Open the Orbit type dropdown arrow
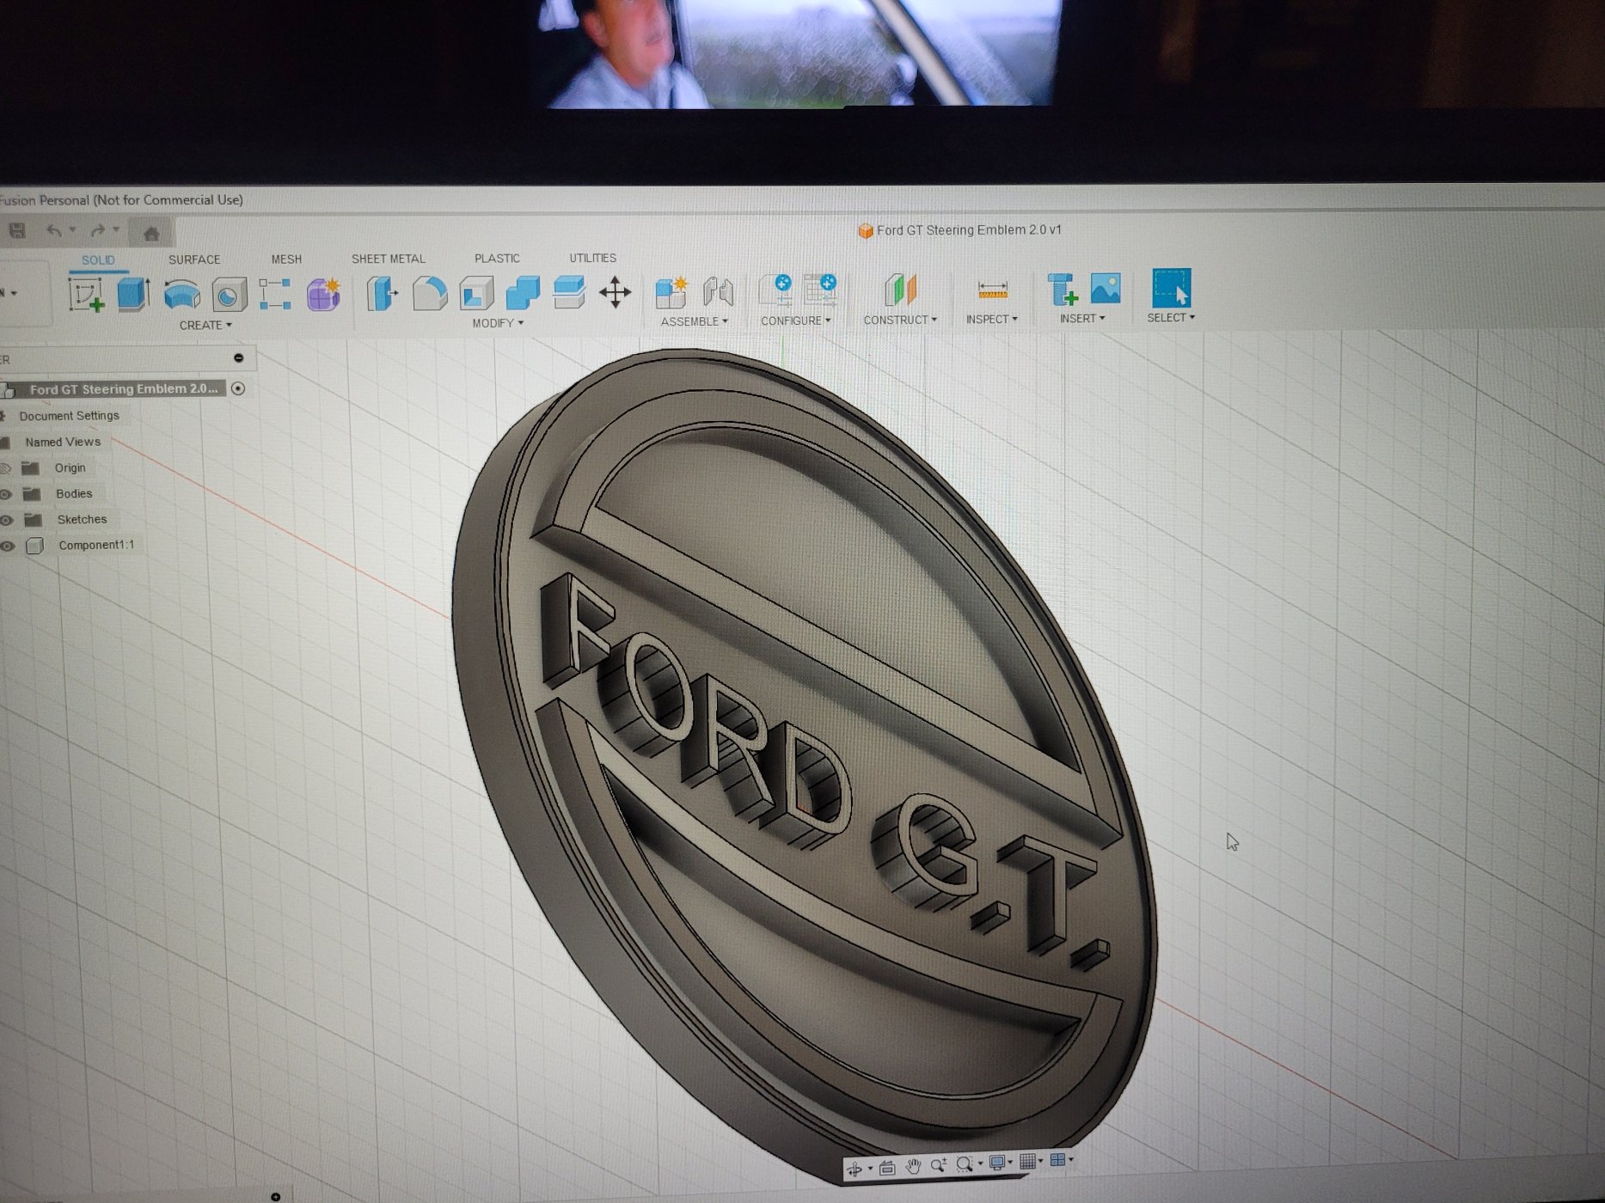The height and width of the screenshot is (1203, 1605). 870,1168
